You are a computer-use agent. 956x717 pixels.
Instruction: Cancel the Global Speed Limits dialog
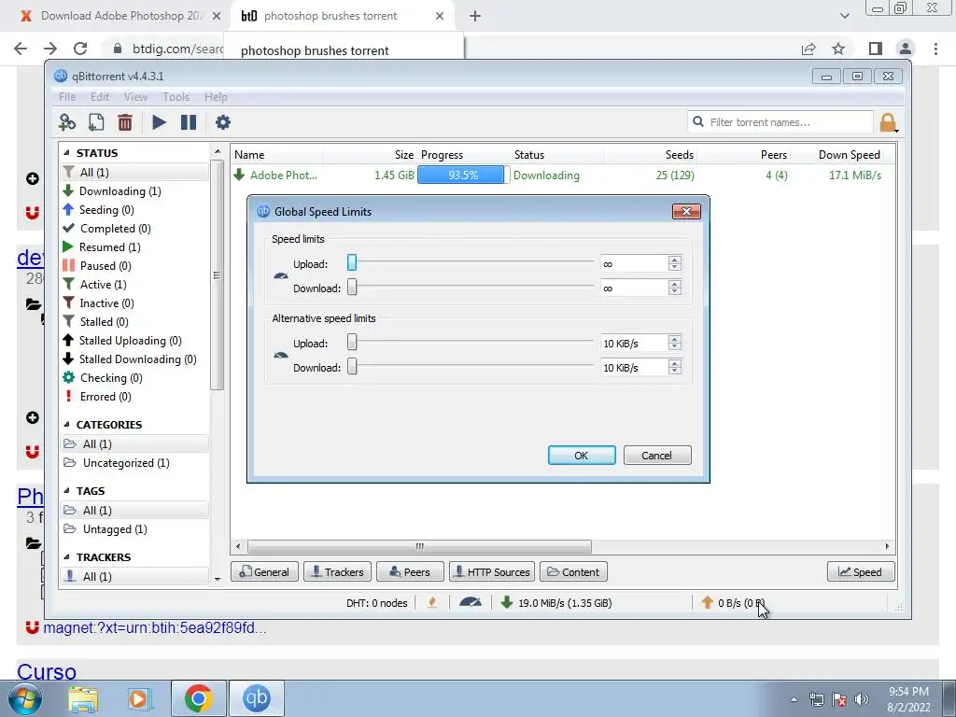(657, 456)
